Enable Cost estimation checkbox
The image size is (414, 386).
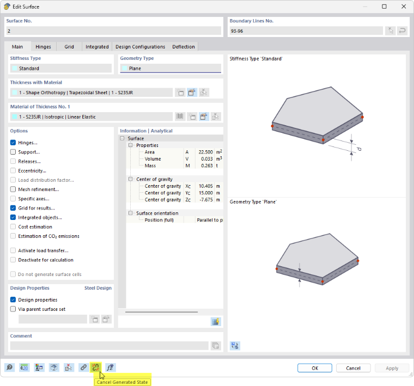[13, 227]
